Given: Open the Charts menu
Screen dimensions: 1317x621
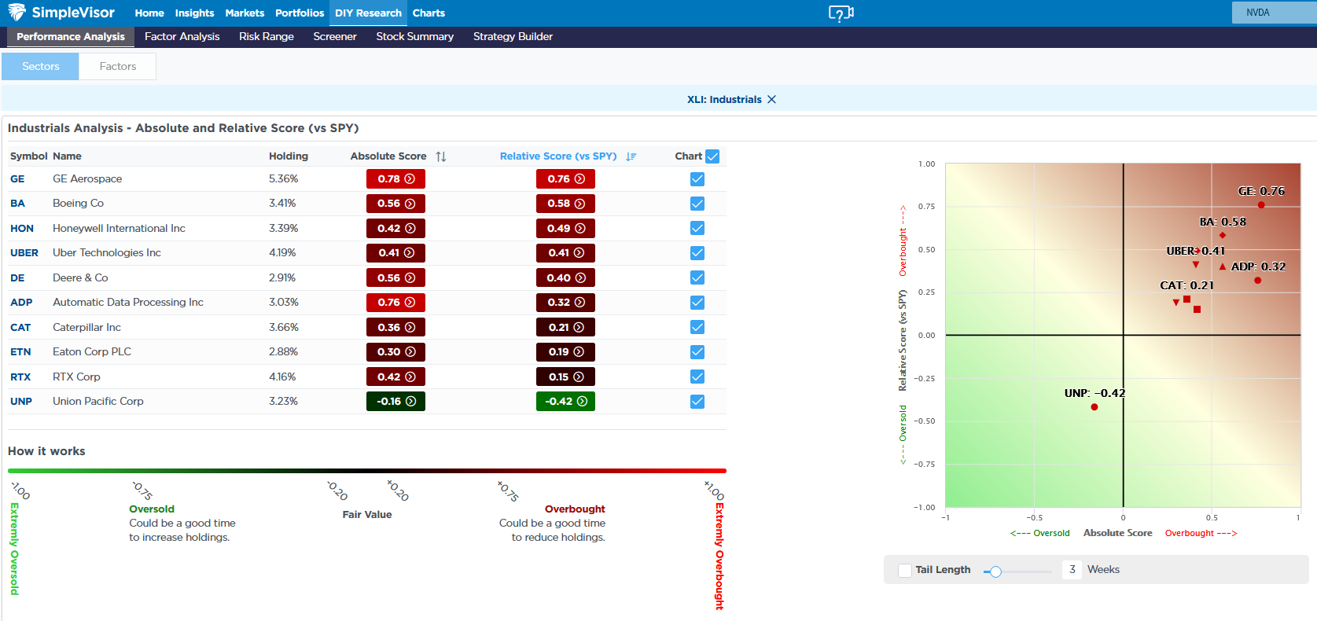Looking at the screenshot, I should 429,13.
